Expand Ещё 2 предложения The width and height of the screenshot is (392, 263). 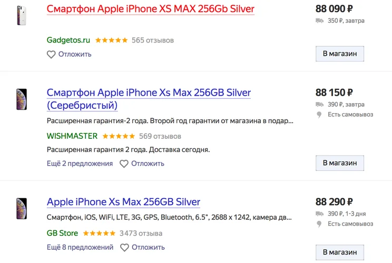pyautogui.click(x=80, y=164)
